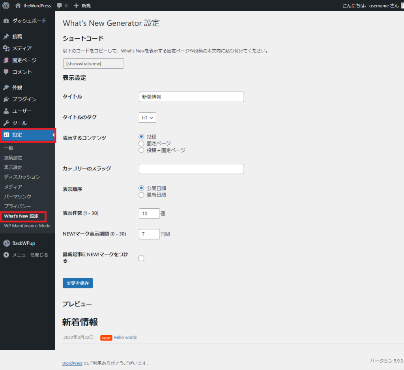Click こんにちは、username さん account link

coord(370,6)
